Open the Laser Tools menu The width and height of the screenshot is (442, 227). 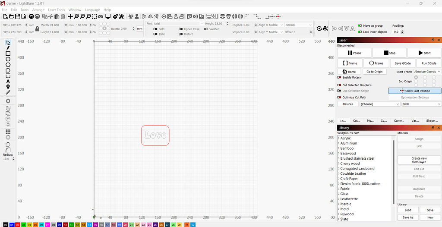click(x=57, y=10)
